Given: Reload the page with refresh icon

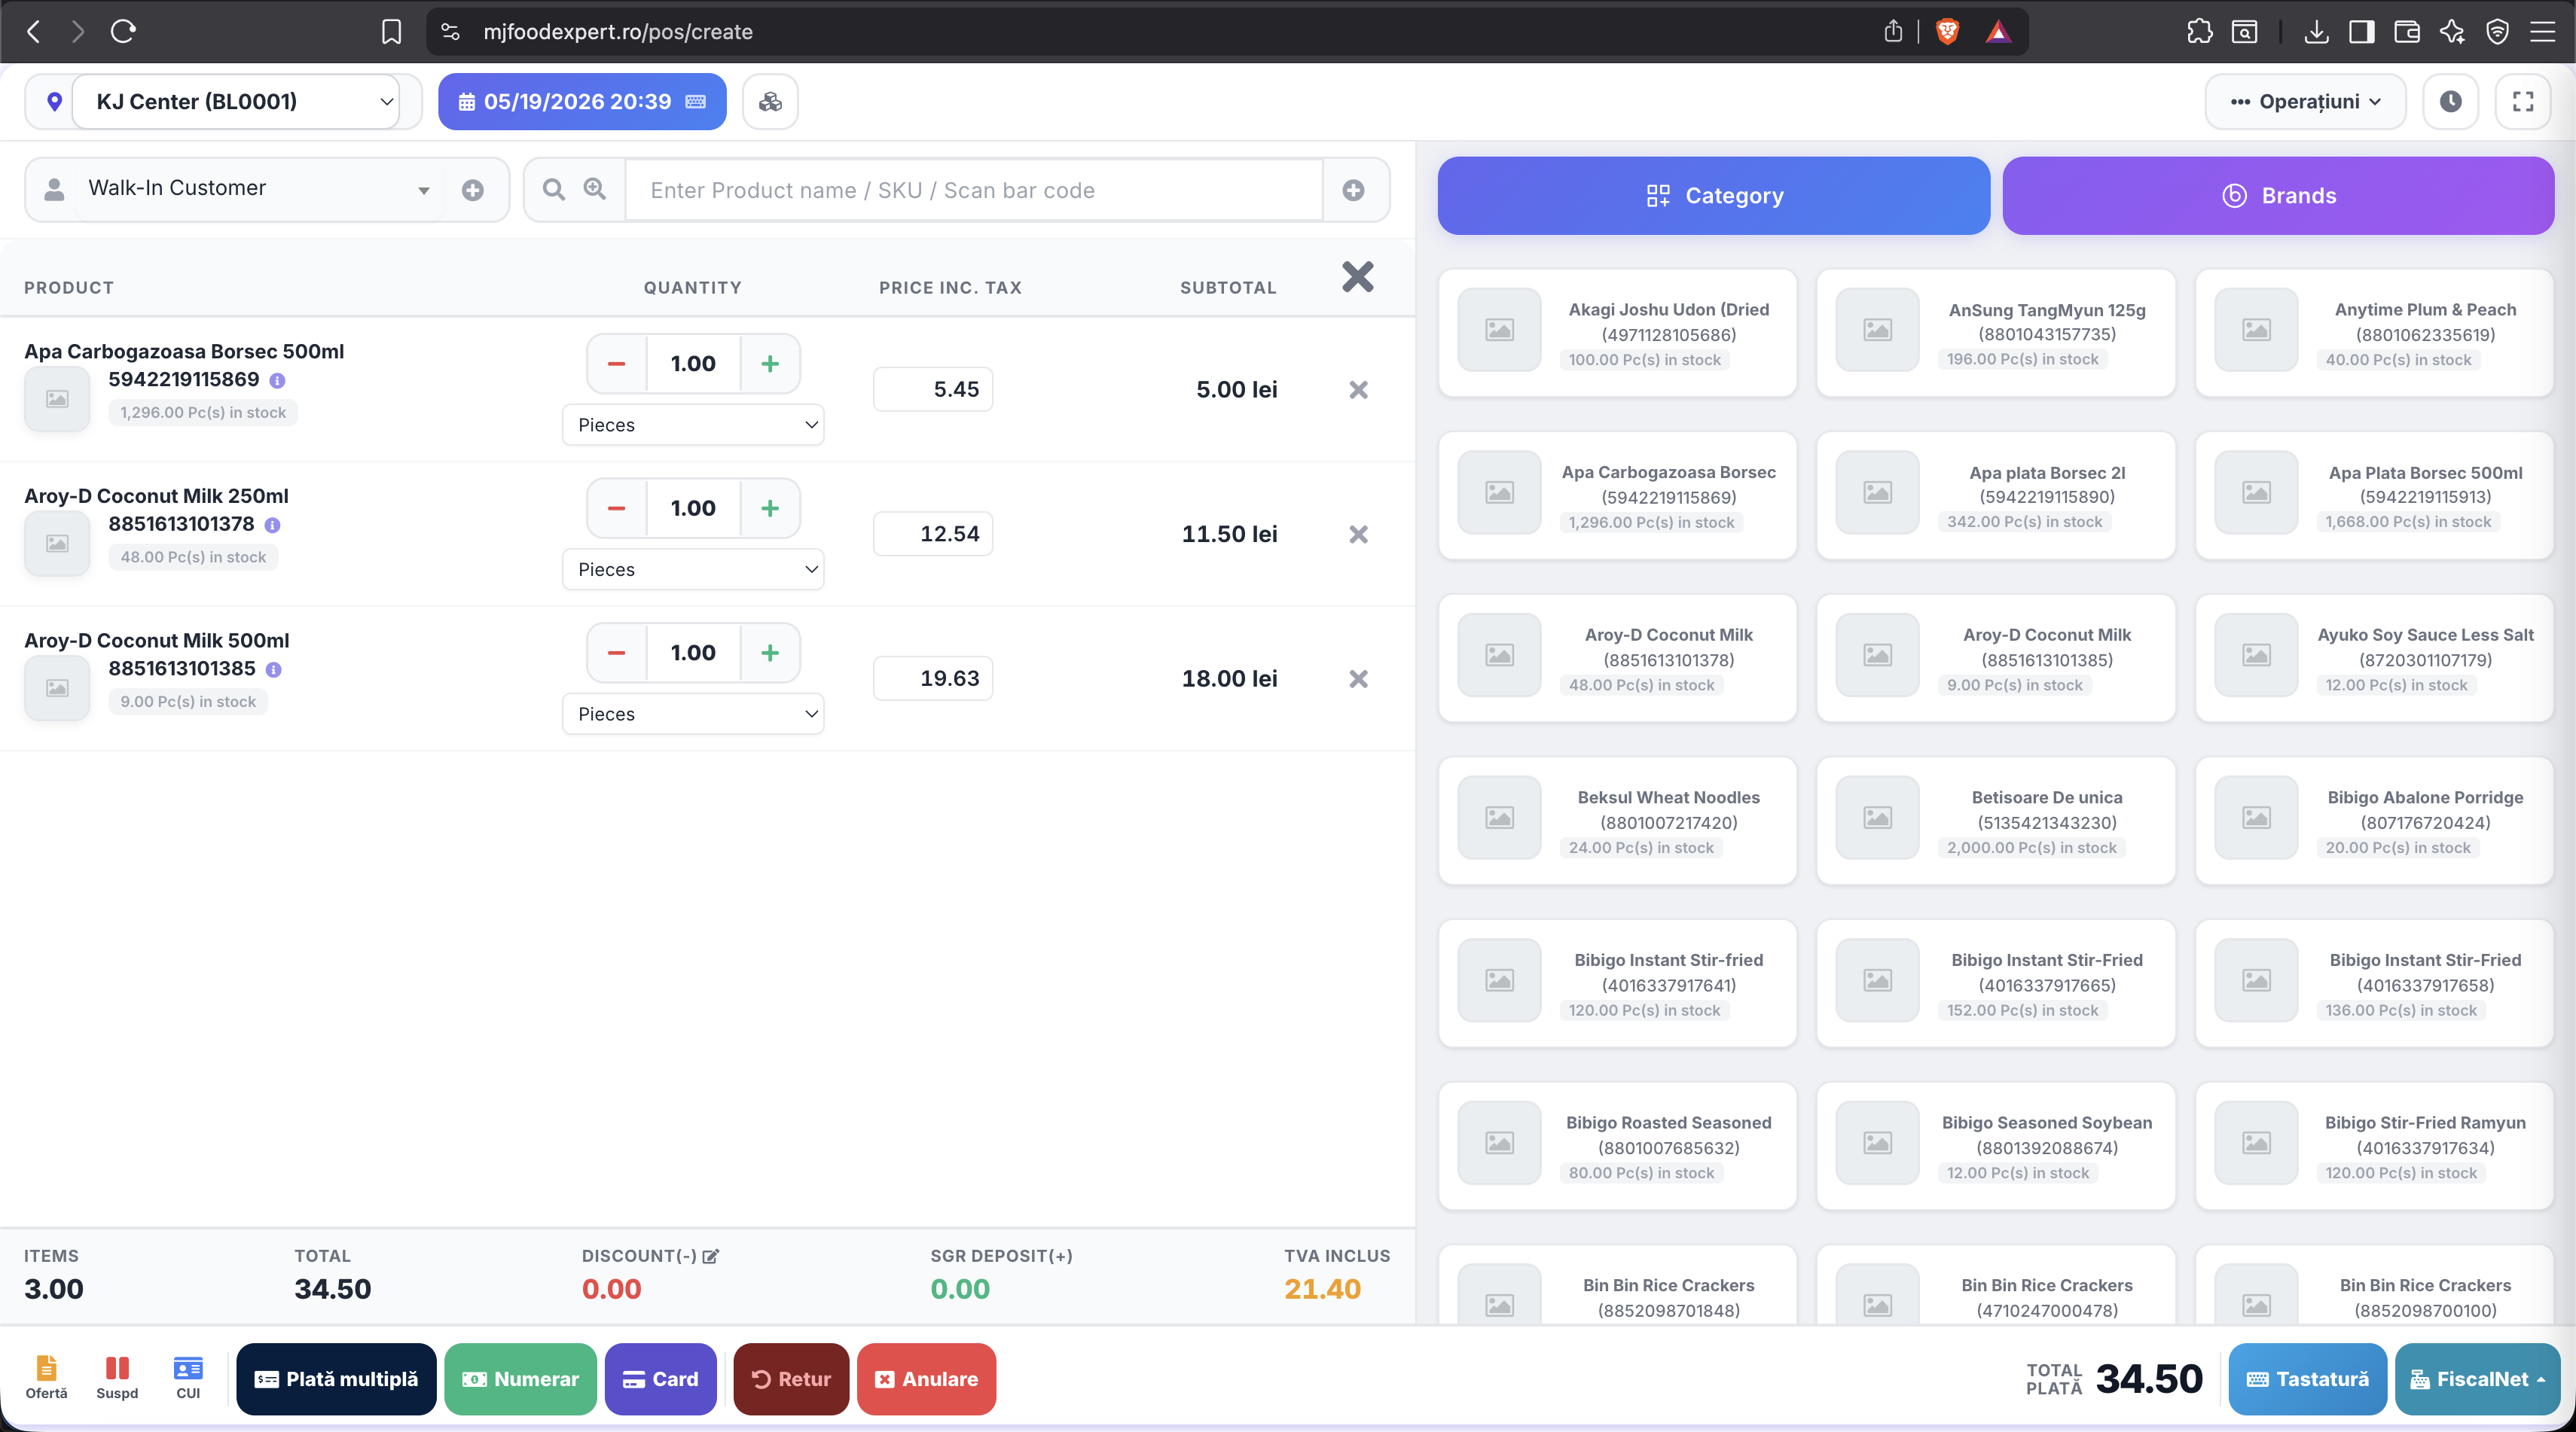Looking at the screenshot, I should [x=123, y=32].
